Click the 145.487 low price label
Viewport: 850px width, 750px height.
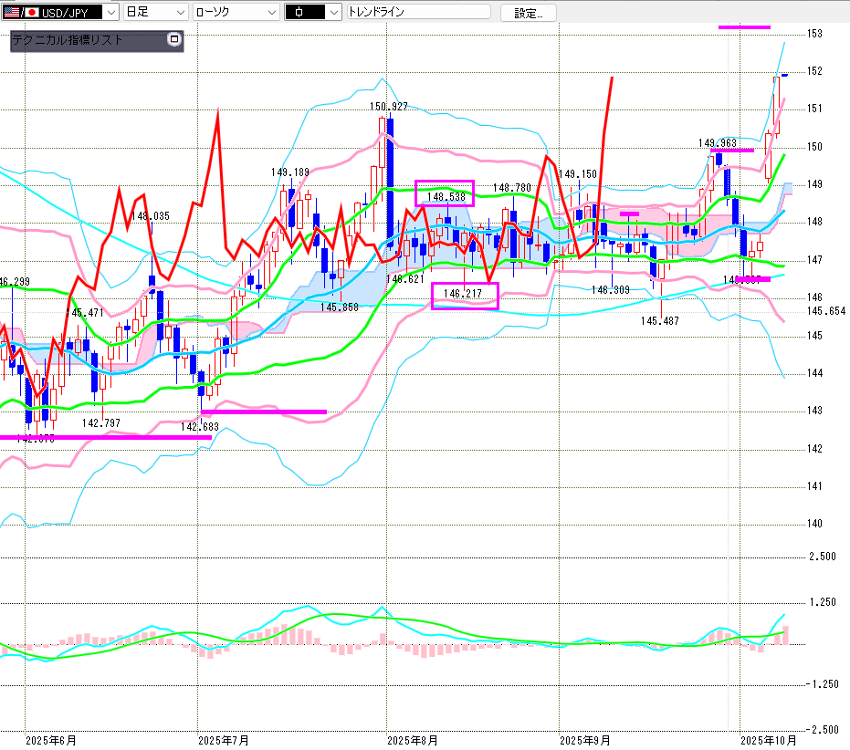click(x=659, y=320)
